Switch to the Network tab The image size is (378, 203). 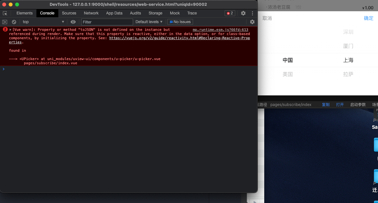tap(91, 13)
